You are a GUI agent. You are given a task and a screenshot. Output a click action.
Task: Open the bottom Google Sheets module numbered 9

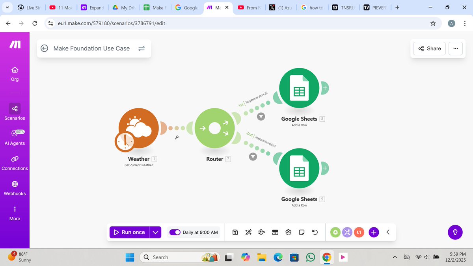tap(299, 168)
